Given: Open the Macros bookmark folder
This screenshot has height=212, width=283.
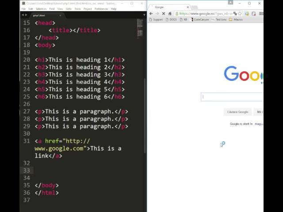Looking at the screenshot, I should click(x=236, y=19).
